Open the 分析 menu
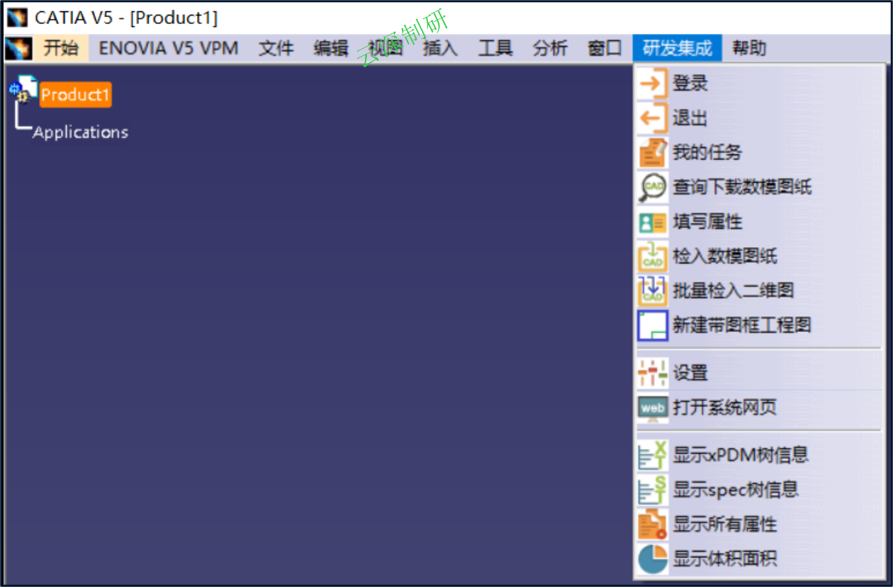 click(551, 49)
